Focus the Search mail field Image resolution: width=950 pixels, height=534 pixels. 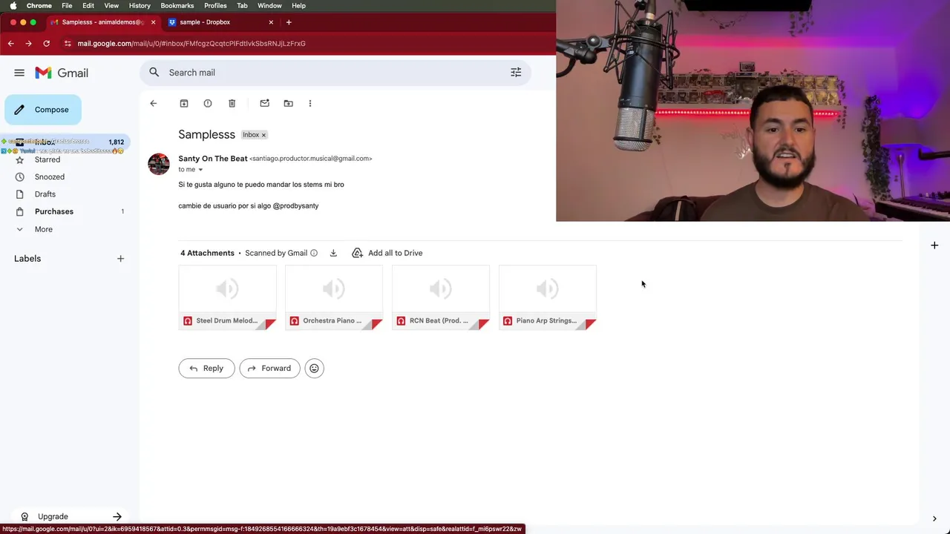coord(335,72)
